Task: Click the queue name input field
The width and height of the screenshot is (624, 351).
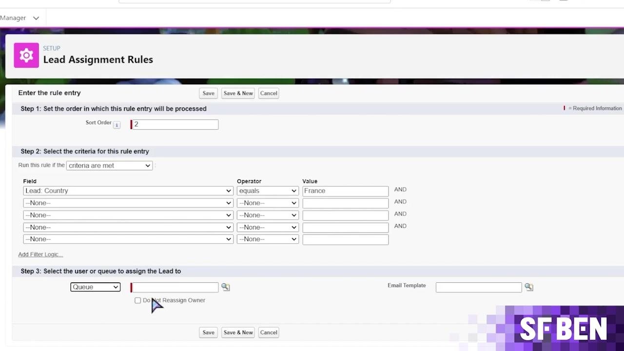Action: coord(175,287)
